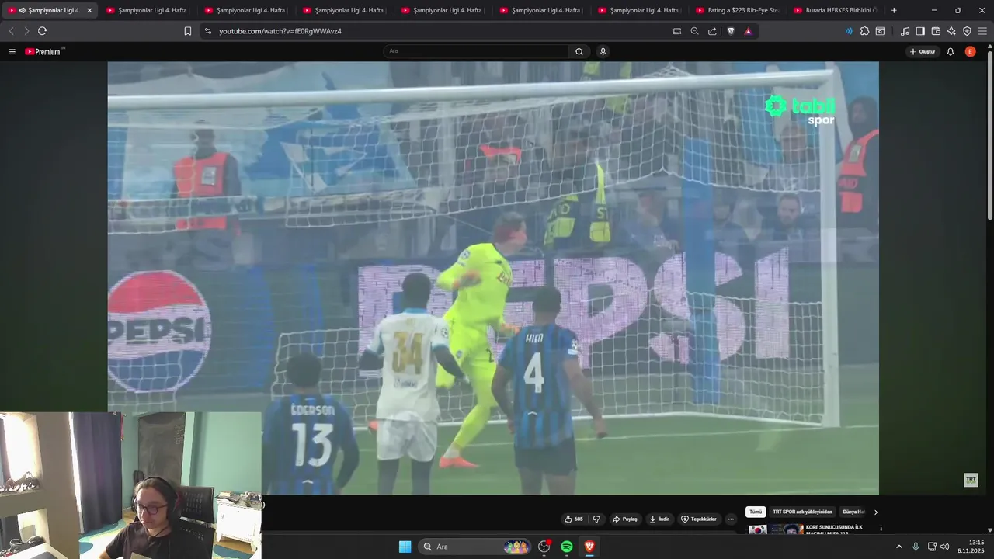The width and height of the screenshot is (994, 559).
Task: Go to YouTube Premium home logo
Action: tap(43, 52)
